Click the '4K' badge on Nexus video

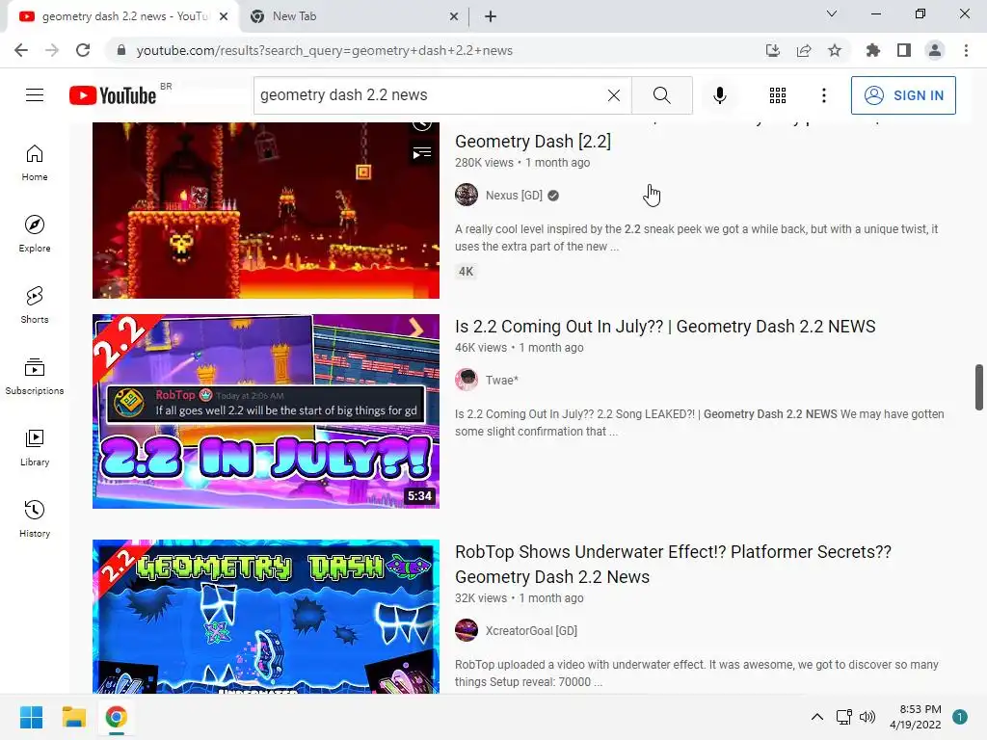coord(466,271)
